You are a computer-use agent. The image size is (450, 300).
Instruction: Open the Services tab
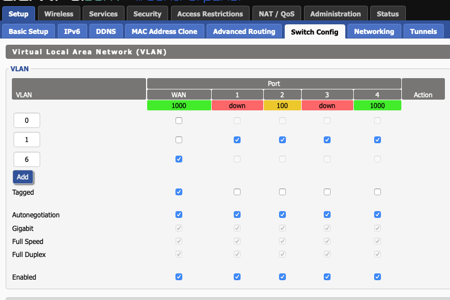click(104, 14)
